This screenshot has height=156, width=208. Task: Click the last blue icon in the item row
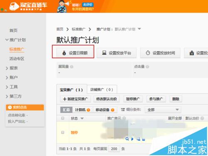(144, 139)
